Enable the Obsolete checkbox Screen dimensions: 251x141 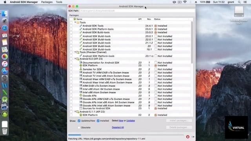pyautogui.click(x=79, y=127)
